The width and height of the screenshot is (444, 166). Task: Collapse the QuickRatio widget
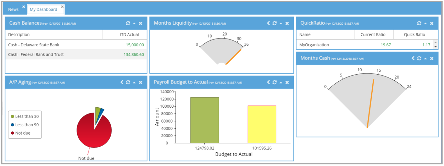pos(426,23)
